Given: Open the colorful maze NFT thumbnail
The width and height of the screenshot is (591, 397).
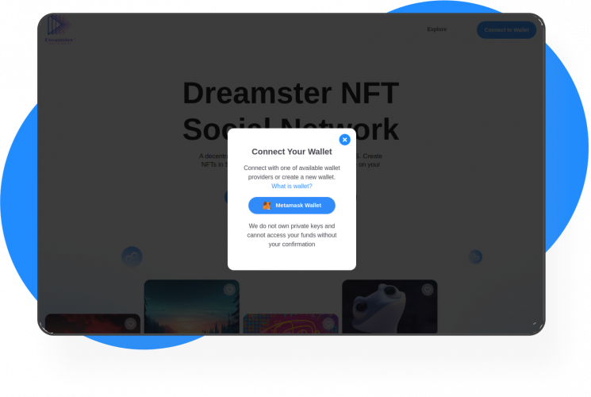Looking at the screenshot, I should coord(290,324).
